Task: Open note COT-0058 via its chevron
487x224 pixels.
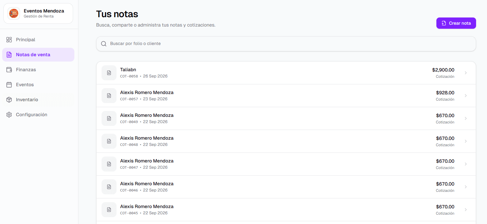Action: click(x=466, y=73)
